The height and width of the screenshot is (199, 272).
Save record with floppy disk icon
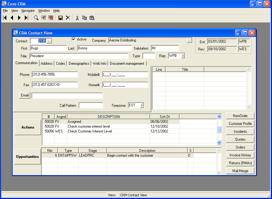61,18
